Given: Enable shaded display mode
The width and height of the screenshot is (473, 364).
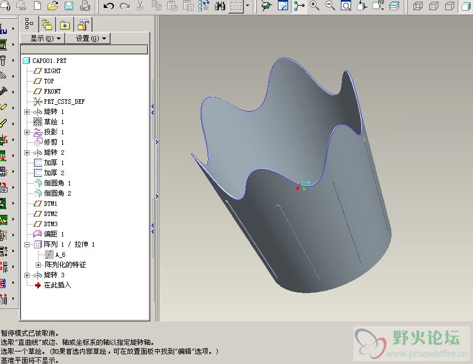Looking at the screenshot, I should click(x=466, y=6).
